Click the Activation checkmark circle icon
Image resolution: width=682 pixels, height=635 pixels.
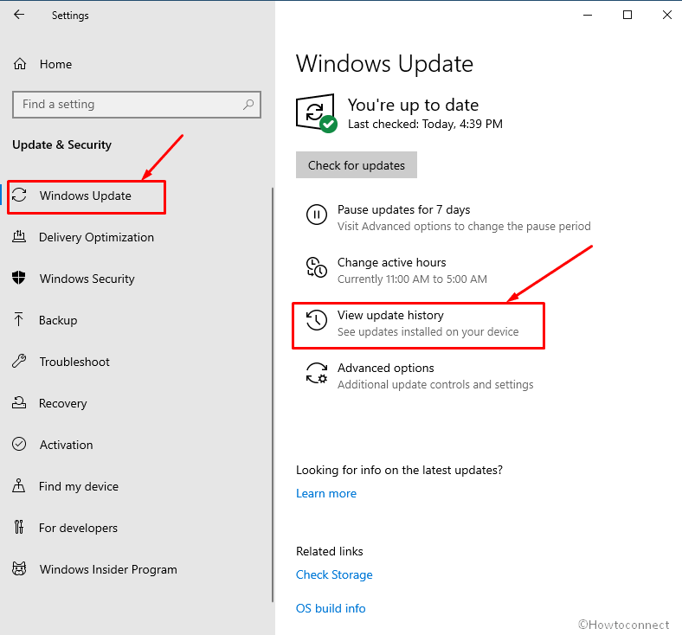19,444
